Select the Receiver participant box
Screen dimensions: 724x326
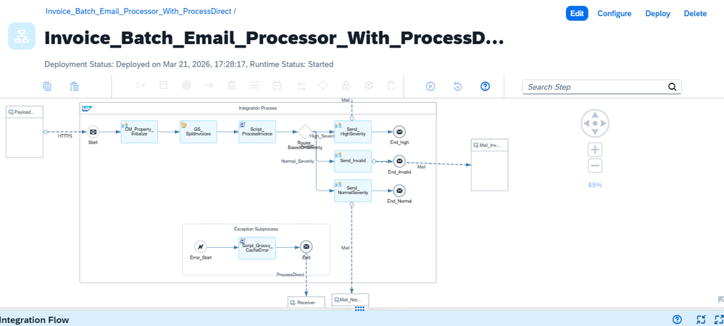pos(306,302)
